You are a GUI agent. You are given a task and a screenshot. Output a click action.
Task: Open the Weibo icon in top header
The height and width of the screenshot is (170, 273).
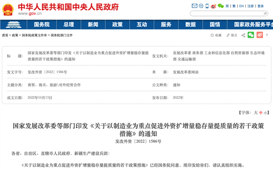pyautogui.click(x=213, y=6)
